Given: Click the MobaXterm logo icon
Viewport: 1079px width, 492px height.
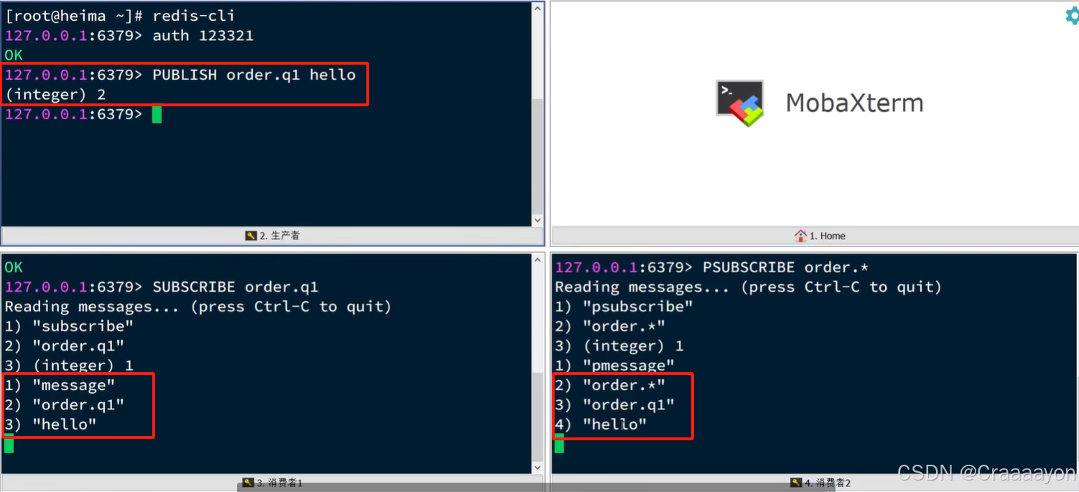Looking at the screenshot, I should pyautogui.click(x=739, y=103).
